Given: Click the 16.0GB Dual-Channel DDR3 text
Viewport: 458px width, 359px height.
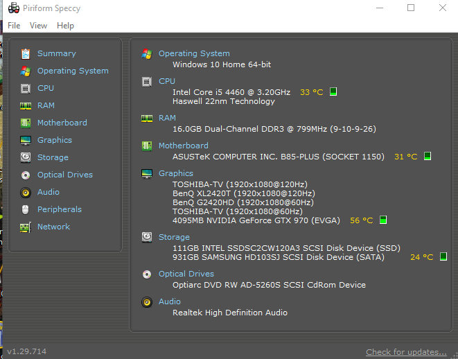Looking at the screenshot, I should click(274, 129).
